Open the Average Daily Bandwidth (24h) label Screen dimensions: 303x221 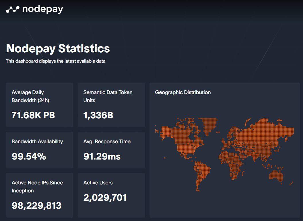pyautogui.click(x=28, y=96)
